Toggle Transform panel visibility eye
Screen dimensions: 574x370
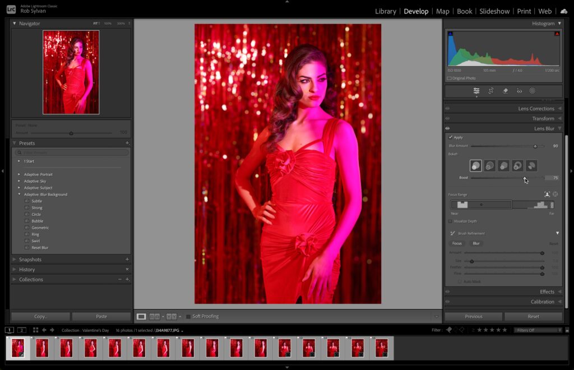(447, 119)
